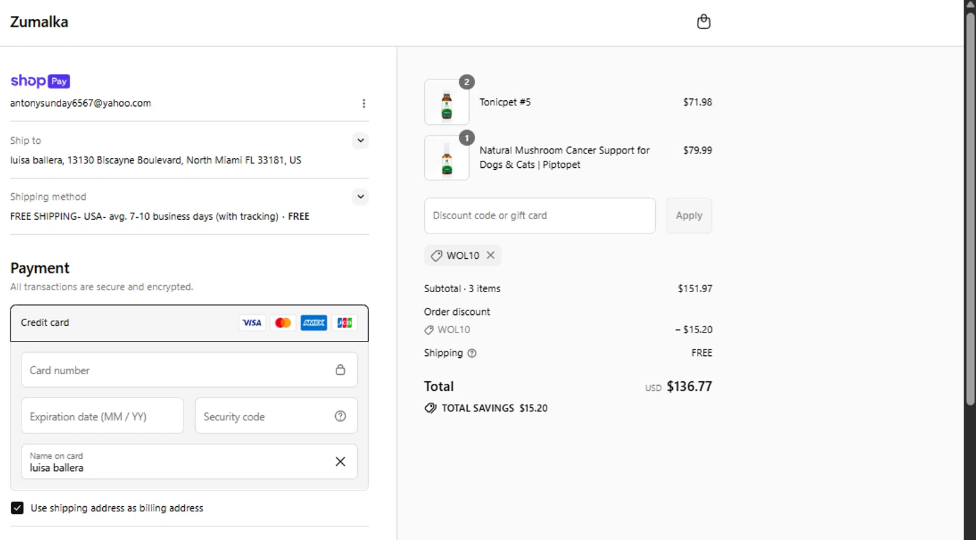The image size is (976, 540).
Task: Click the total amount $136.77
Action: tap(689, 386)
